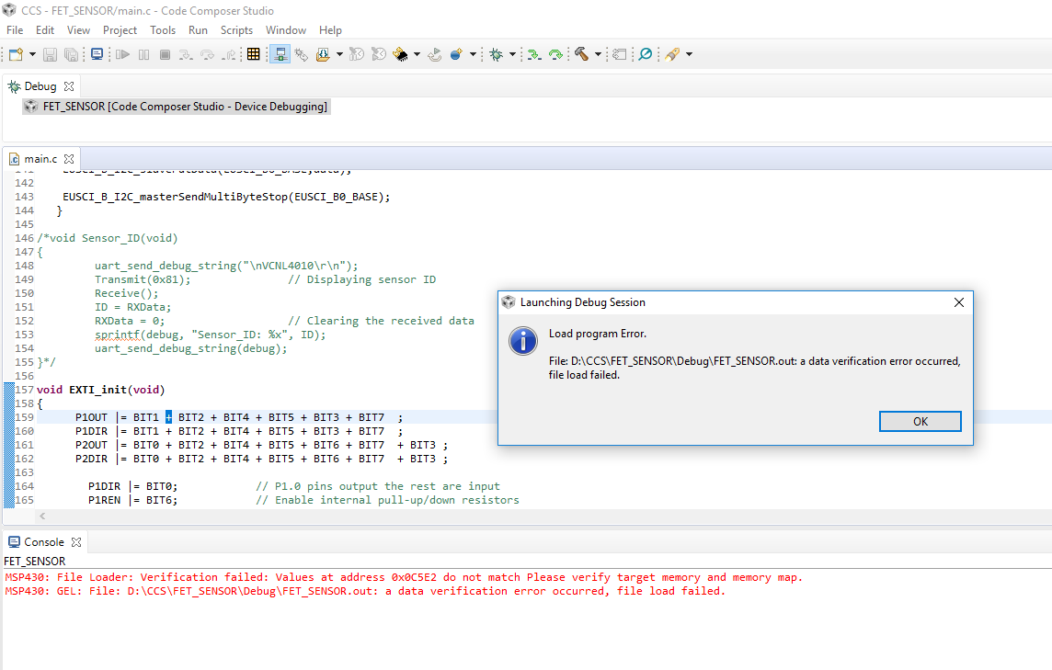The height and width of the screenshot is (670, 1052).
Task: Open the Scripts menu
Action: pyautogui.click(x=236, y=29)
